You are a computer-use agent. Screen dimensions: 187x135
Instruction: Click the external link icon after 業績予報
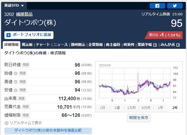[x=155, y=45]
